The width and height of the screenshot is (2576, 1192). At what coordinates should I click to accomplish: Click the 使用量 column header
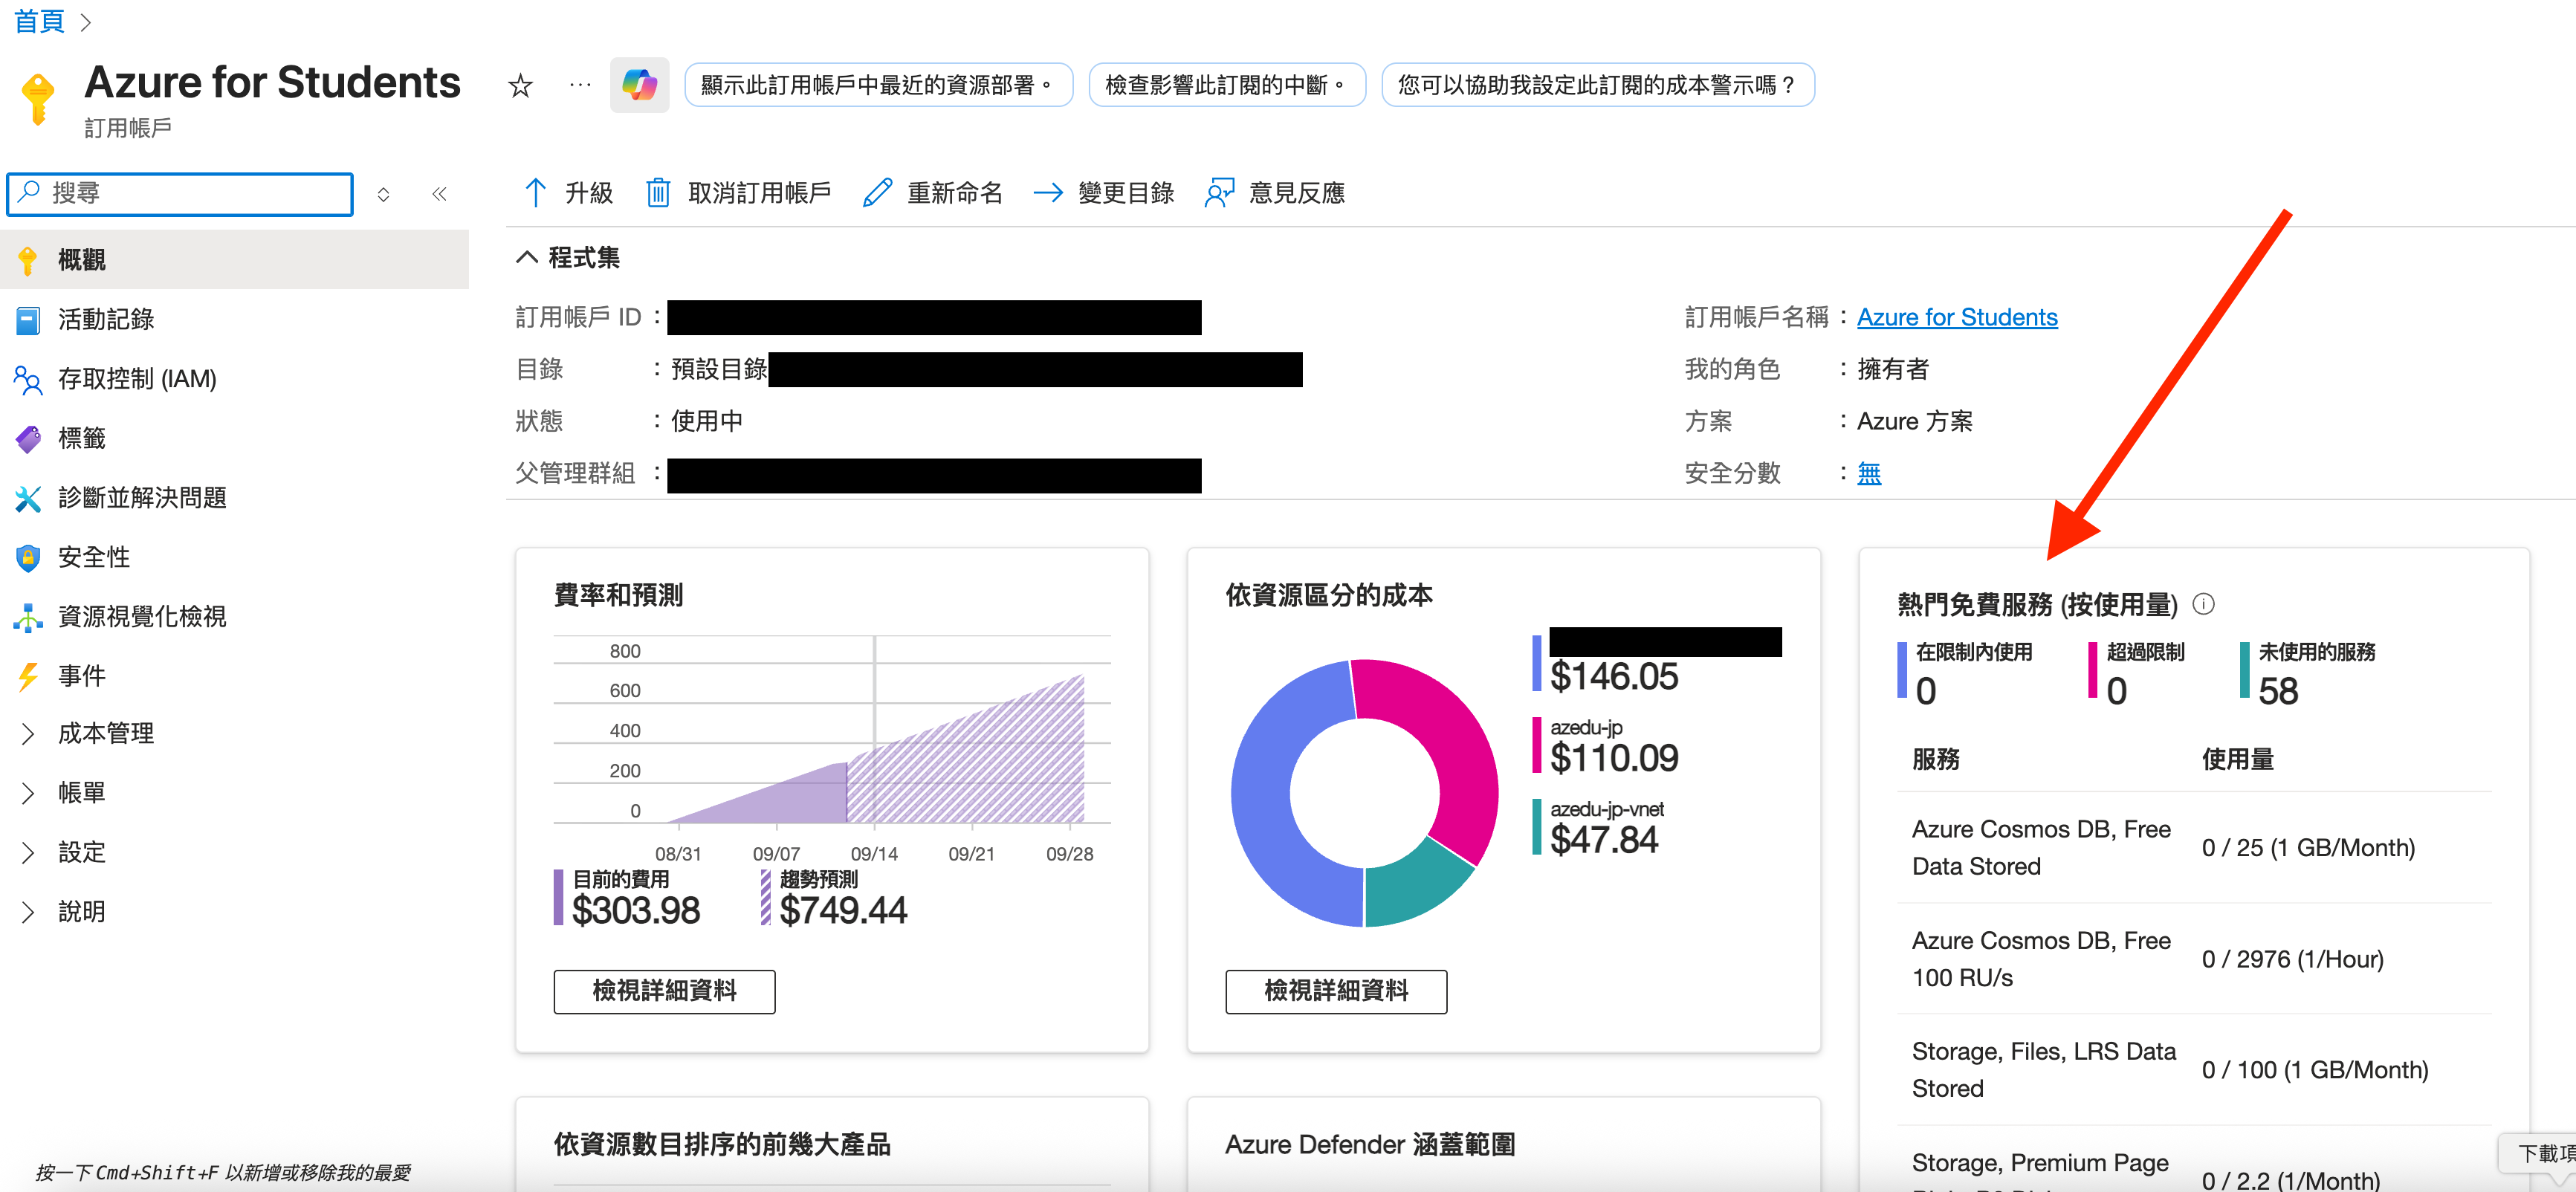[2237, 759]
